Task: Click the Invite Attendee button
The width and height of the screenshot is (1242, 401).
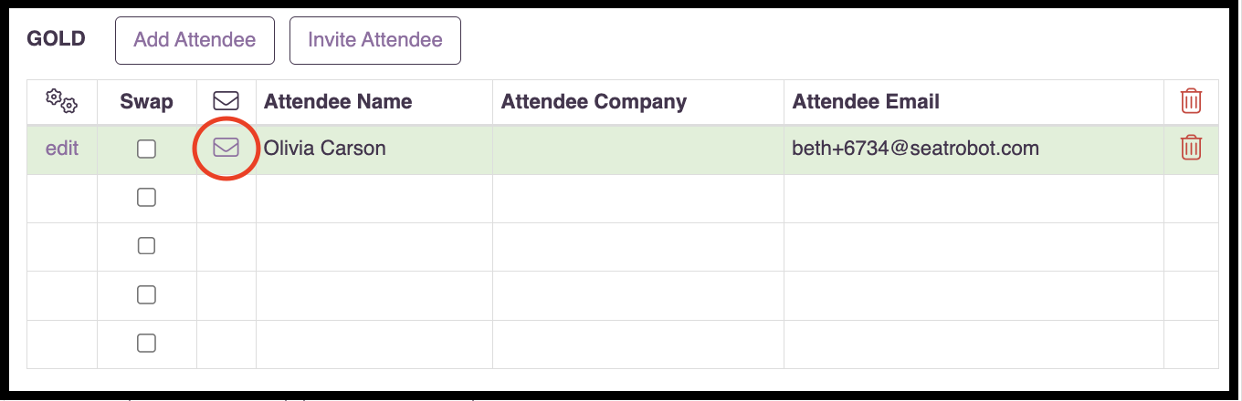Action: (375, 40)
